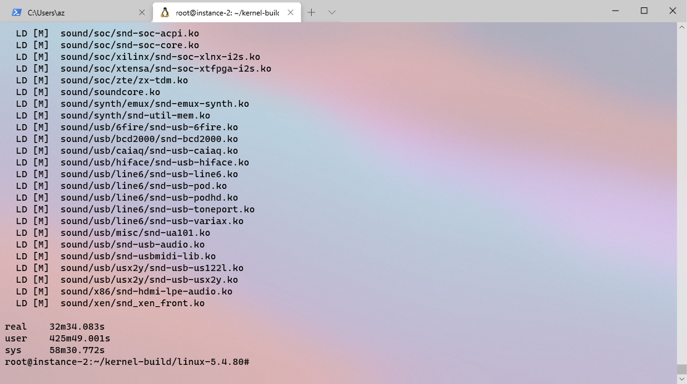
Task: Click the new tab plus icon
Action: pos(311,12)
